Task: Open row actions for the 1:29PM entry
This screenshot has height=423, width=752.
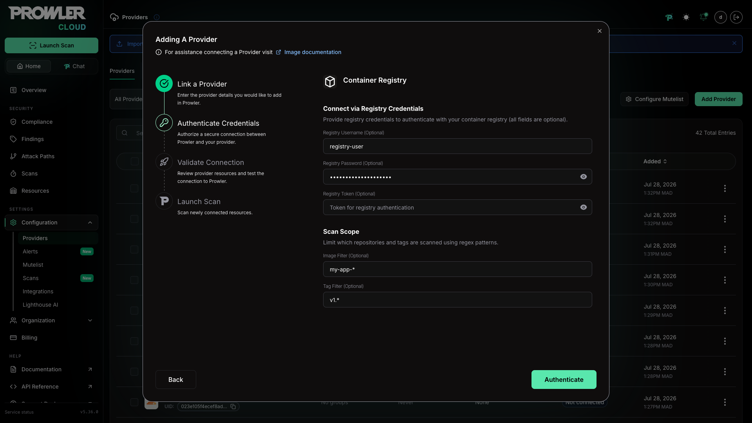Action: pyautogui.click(x=725, y=311)
